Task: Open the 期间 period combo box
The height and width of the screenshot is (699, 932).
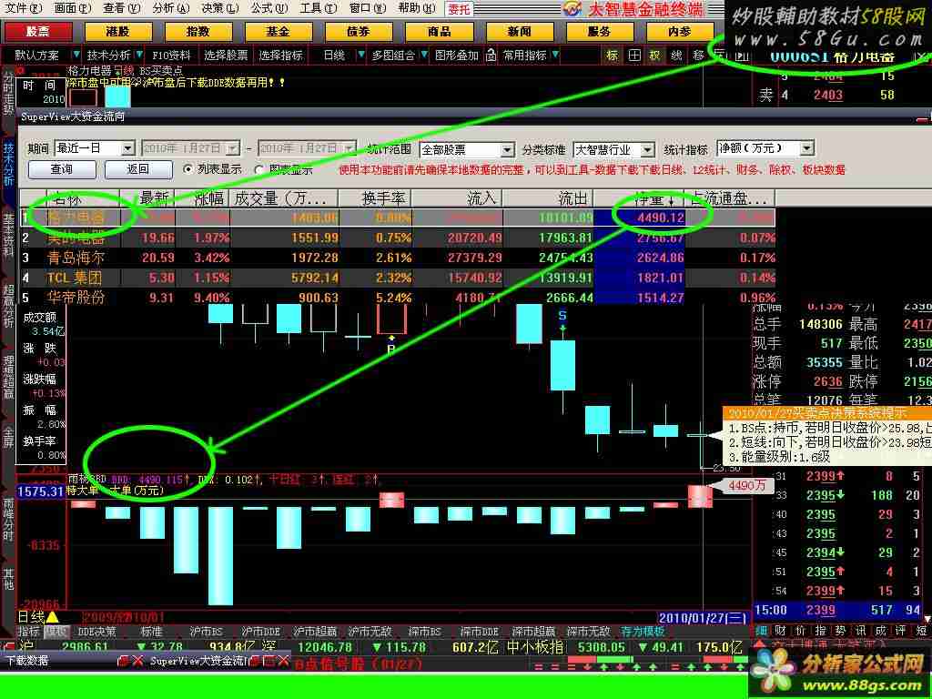Action: 95,148
